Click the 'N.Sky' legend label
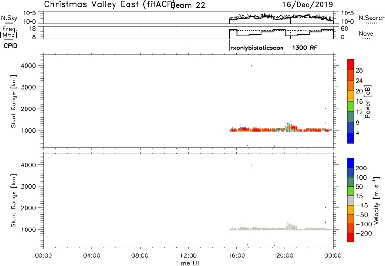Image resolution: width=385 pixels, height=266 pixels. (x=9, y=18)
